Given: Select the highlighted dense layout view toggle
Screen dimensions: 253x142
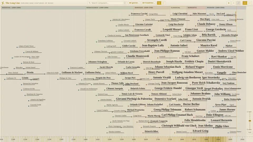Looking at the screenshot, I should coord(159,3).
